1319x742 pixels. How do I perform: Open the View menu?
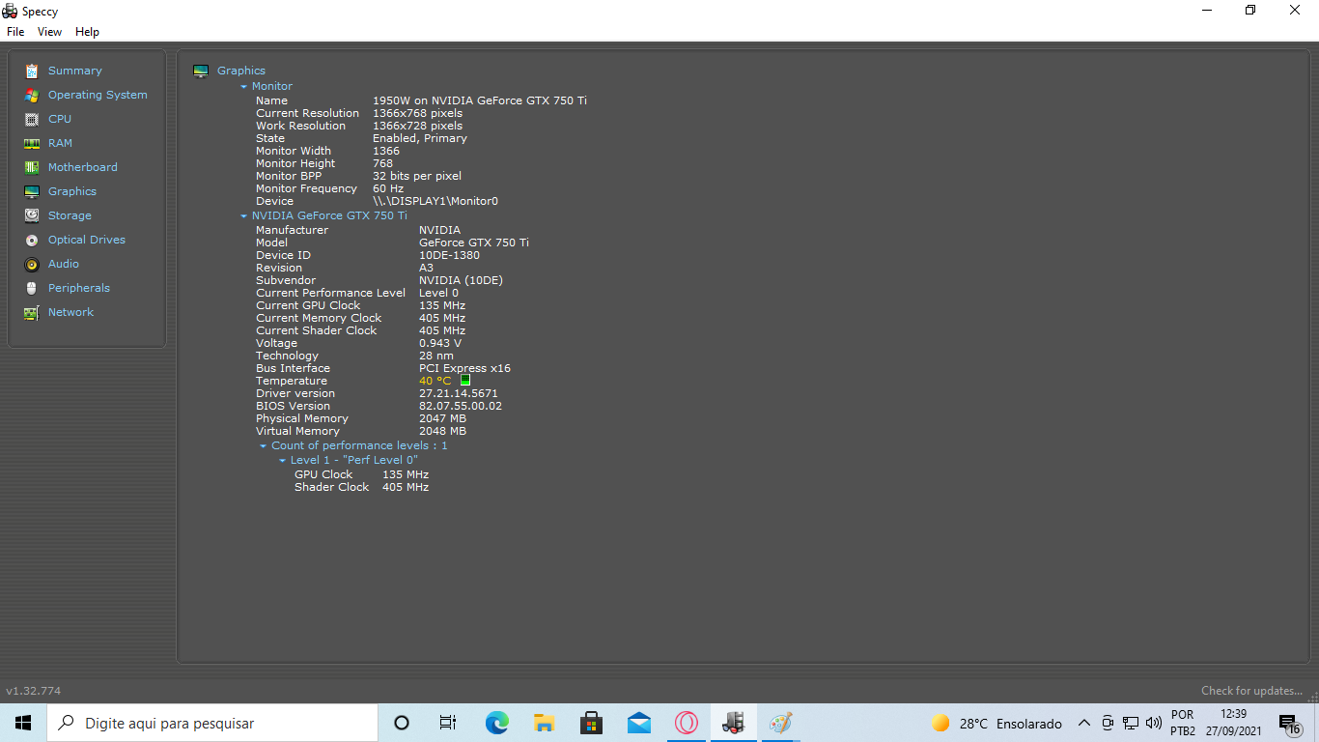(49, 32)
